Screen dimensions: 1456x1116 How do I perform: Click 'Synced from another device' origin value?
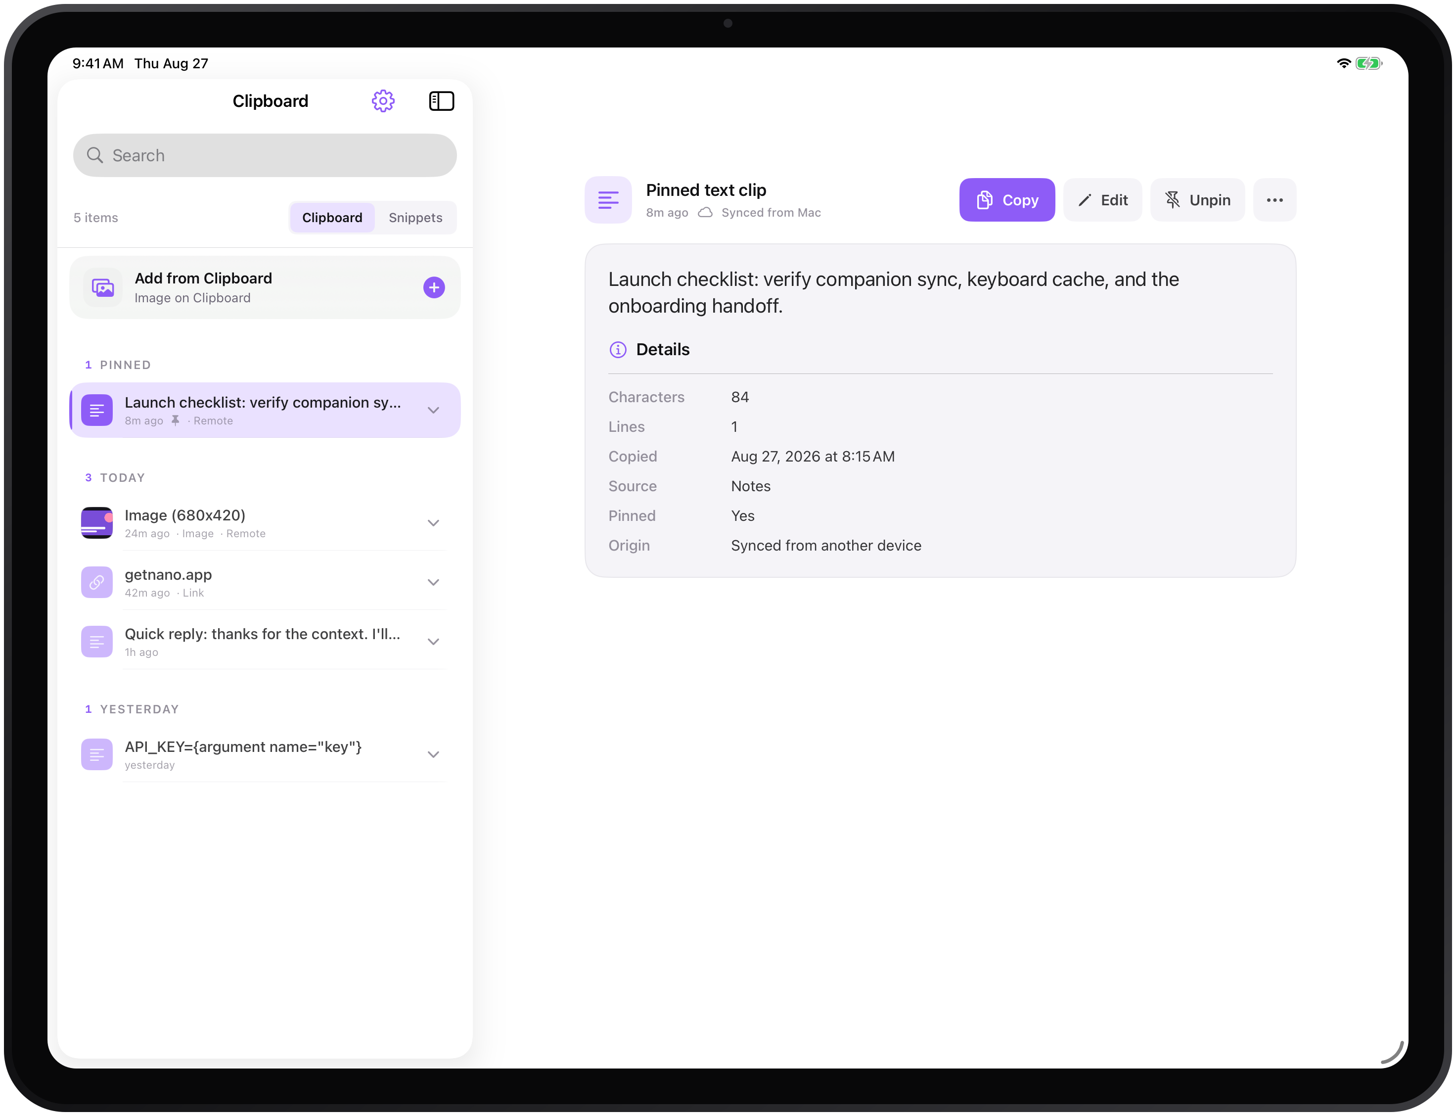(x=825, y=545)
